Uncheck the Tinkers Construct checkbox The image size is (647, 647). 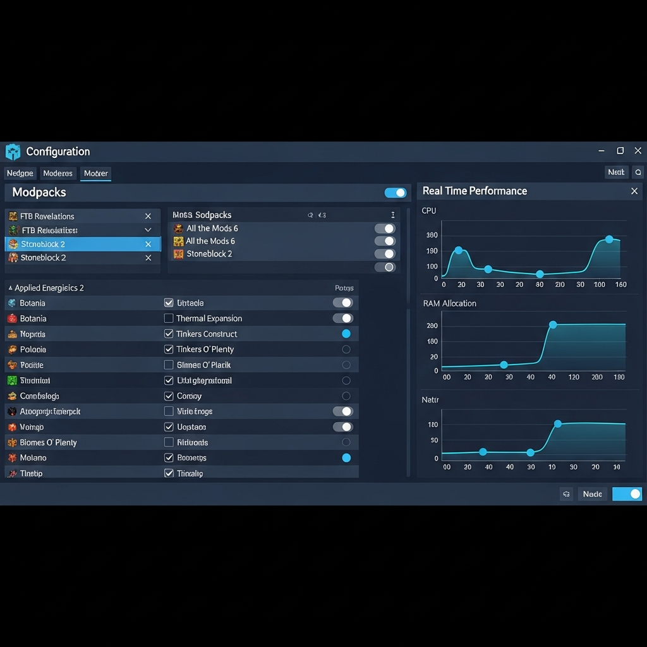[x=169, y=334]
